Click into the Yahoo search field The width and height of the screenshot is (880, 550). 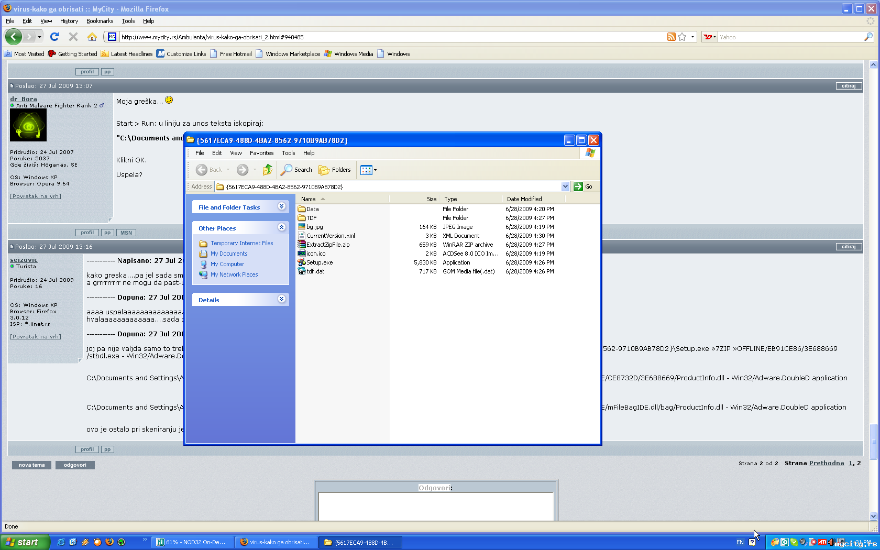point(790,37)
